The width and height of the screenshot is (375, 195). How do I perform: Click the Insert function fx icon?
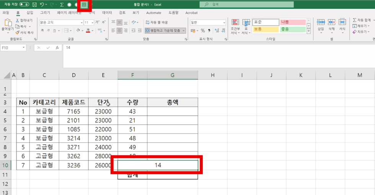(57, 48)
